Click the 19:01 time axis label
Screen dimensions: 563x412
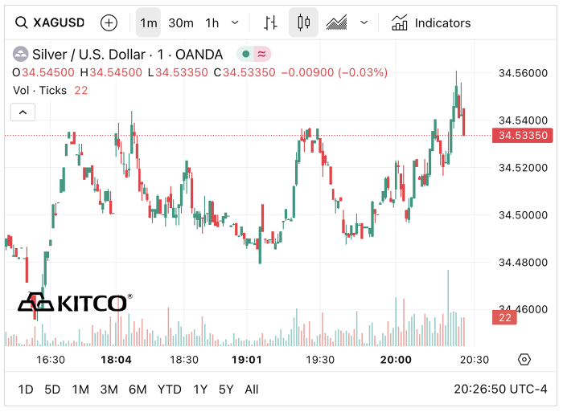[247, 360]
